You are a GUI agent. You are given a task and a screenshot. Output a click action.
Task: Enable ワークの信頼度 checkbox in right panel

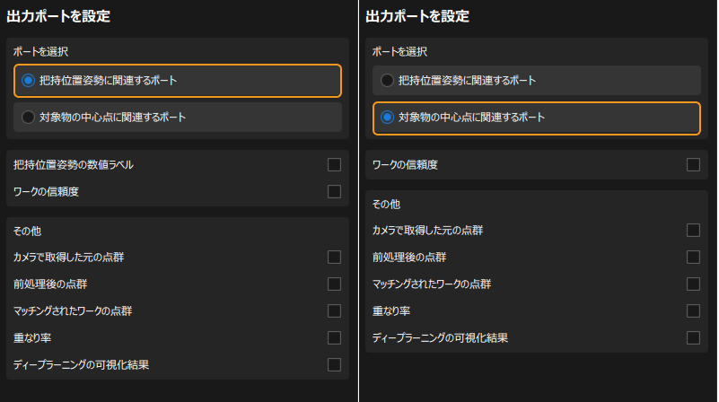[693, 164]
